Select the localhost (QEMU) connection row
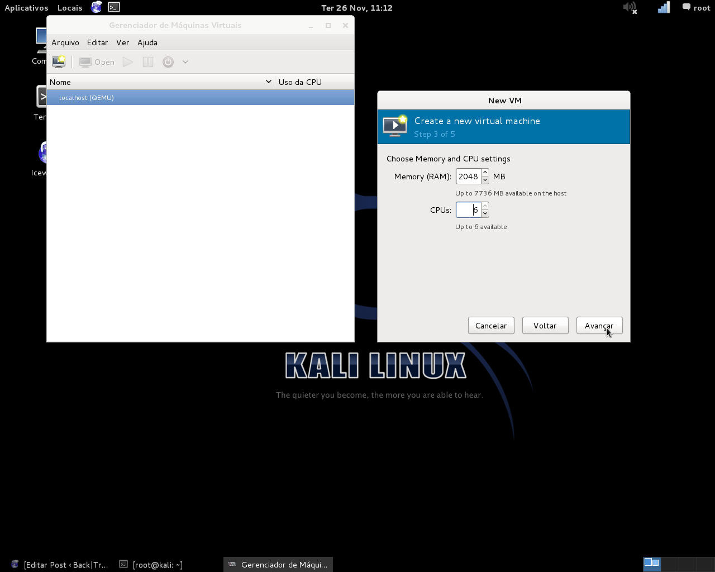715x572 pixels. (x=201, y=98)
